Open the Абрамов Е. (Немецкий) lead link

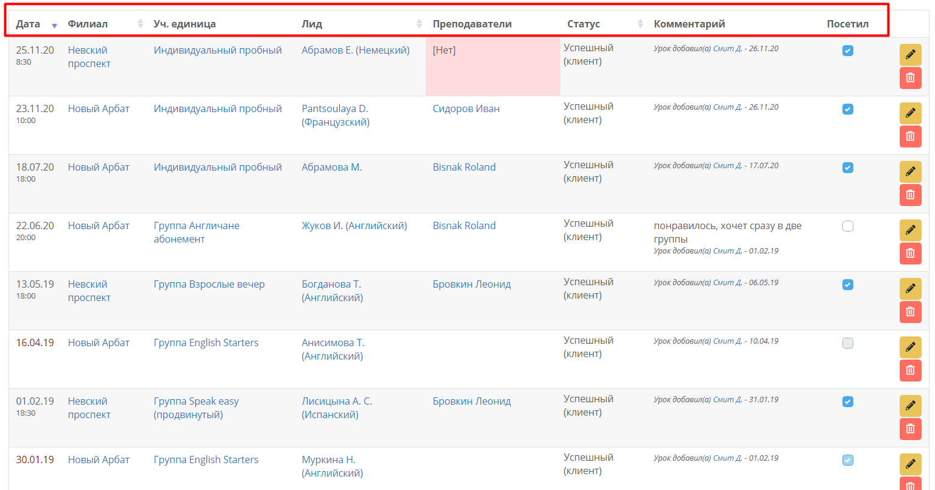pyautogui.click(x=356, y=50)
